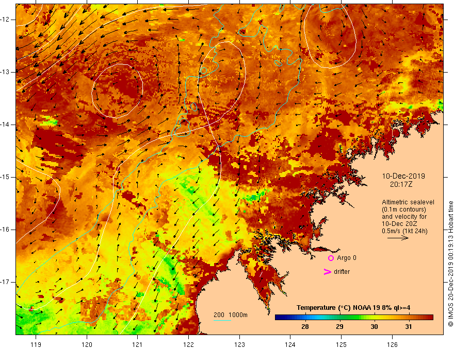Click the longitude 126 axis label
The width and height of the screenshot is (454, 350).
pos(392,344)
